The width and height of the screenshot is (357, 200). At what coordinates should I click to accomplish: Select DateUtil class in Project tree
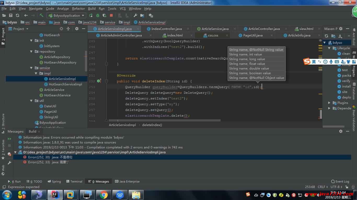click(50, 106)
